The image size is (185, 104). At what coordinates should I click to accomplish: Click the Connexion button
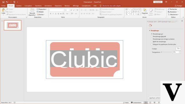coord(158,2)
